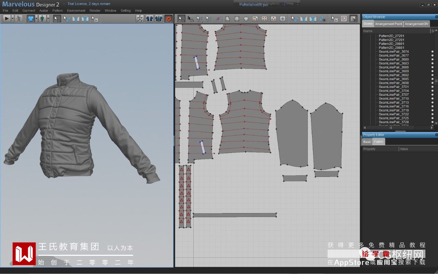Click the red reset arrangement icon
438x274 pixels.
tap(168, 19)
